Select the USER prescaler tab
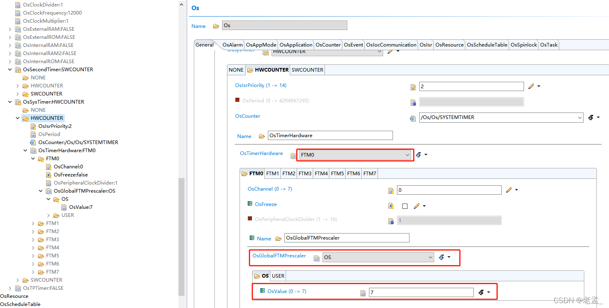 (278, 276)
